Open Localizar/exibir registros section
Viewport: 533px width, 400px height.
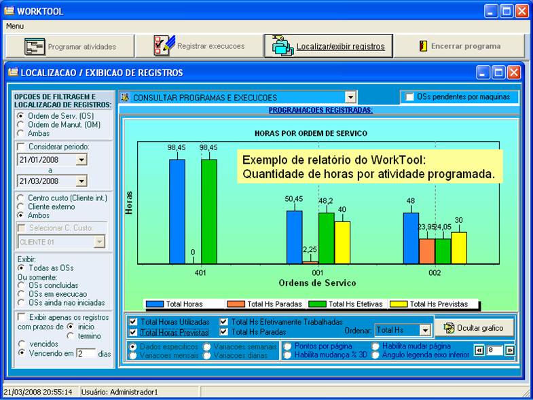coord(329,46)
